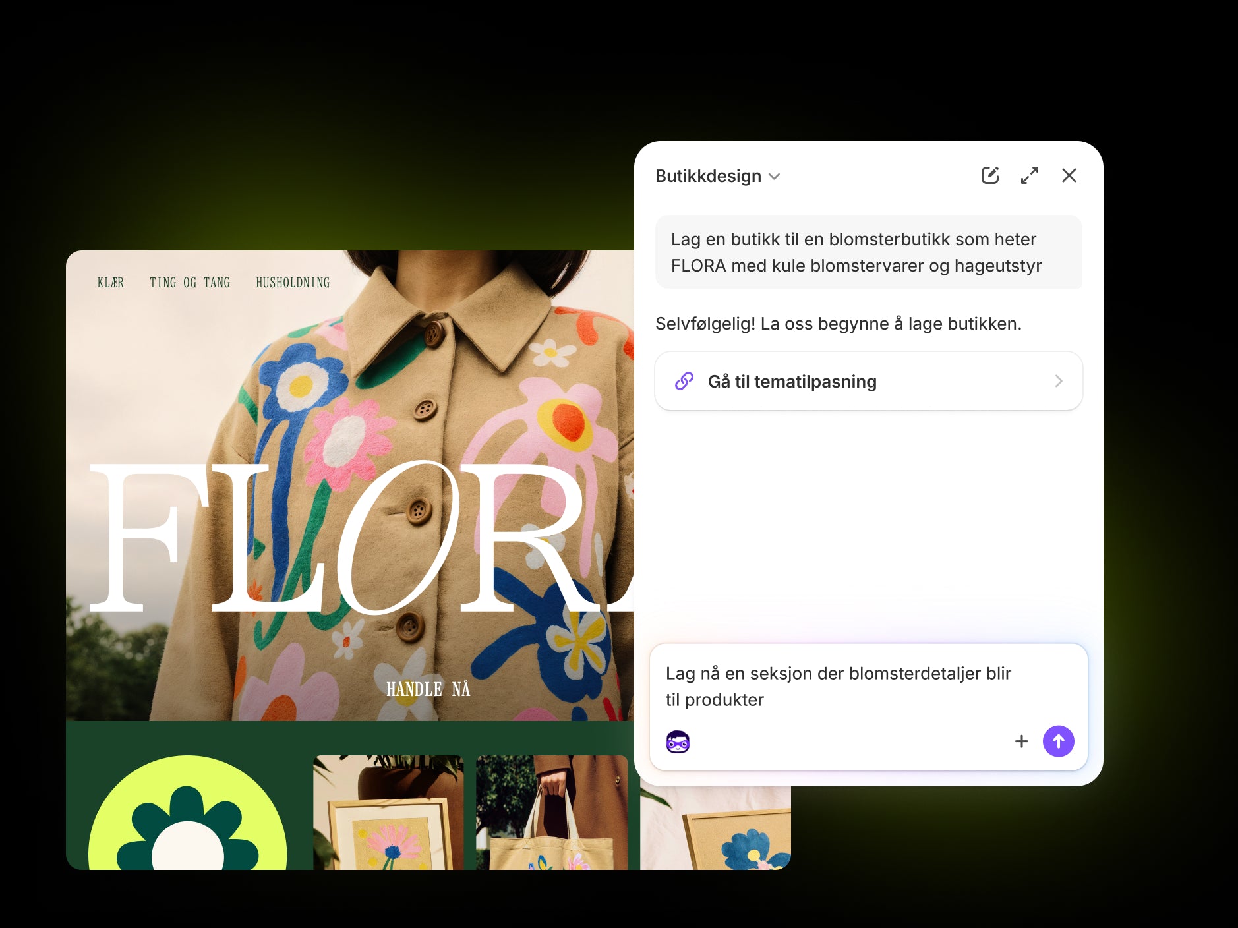Screen dimensions: 1238x928
Task: Click the green flower logo circle
Action: coord(188,813)
